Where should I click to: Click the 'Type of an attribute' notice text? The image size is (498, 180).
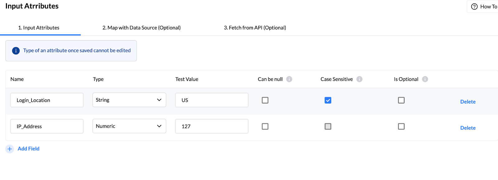77,50
